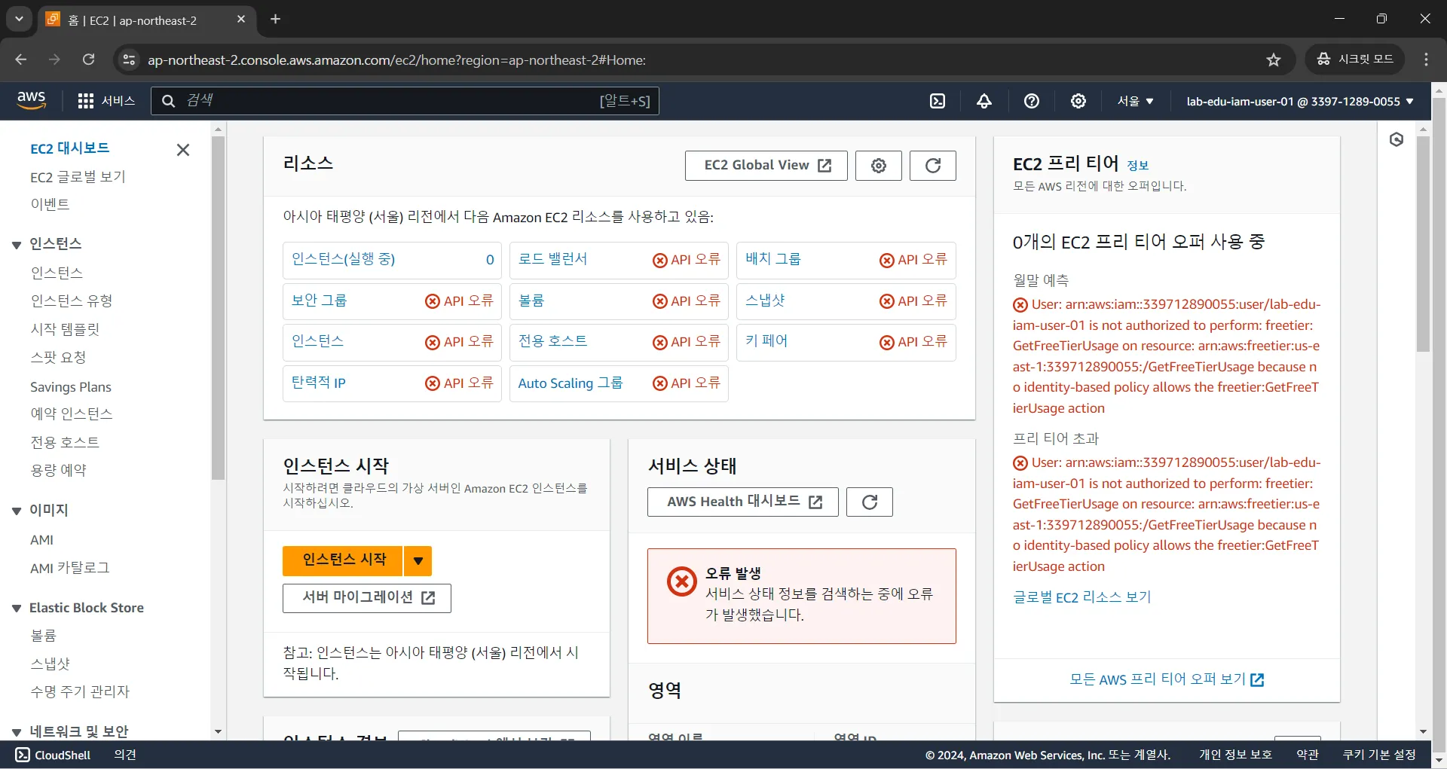This screenshot has height=769, width=1447.
Task: Reload the browser page
Action: 89,60
